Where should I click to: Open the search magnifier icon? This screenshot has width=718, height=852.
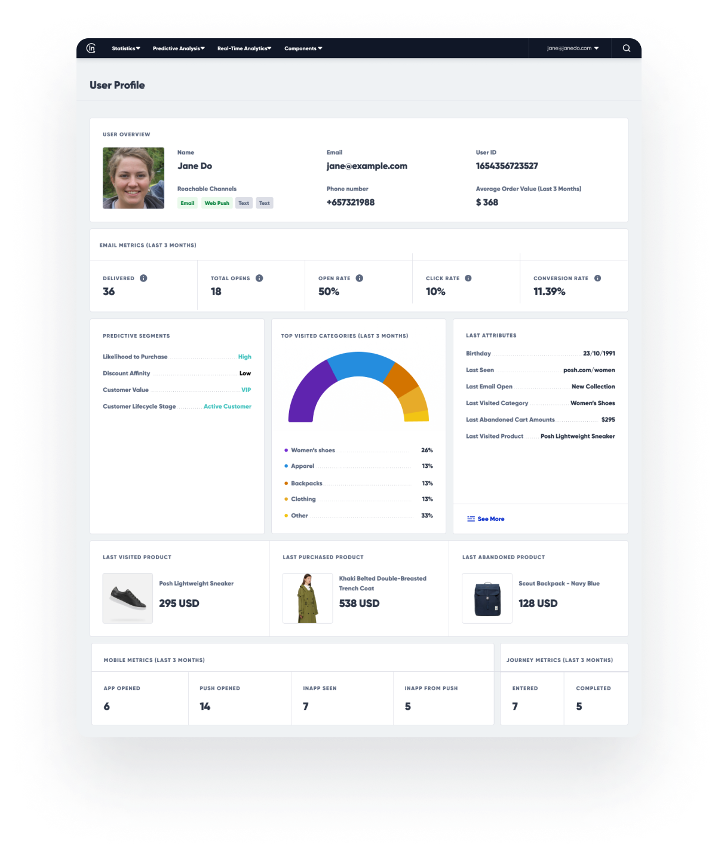click(x=626, y=48)
